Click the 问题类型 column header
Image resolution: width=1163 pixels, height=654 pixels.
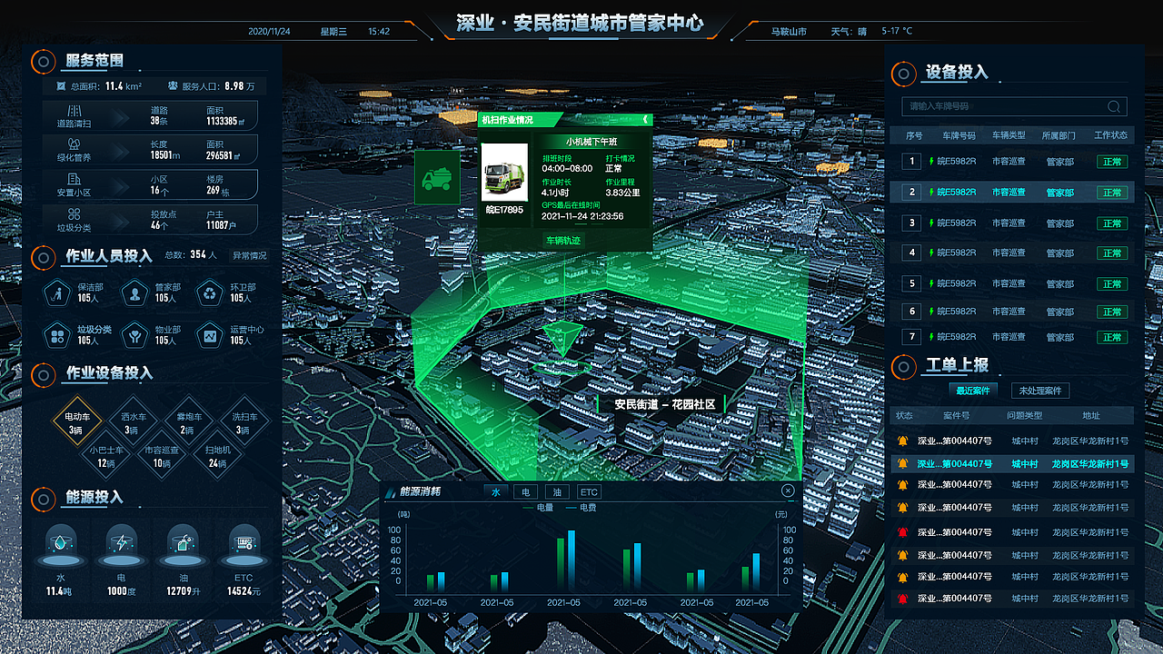1025,415
